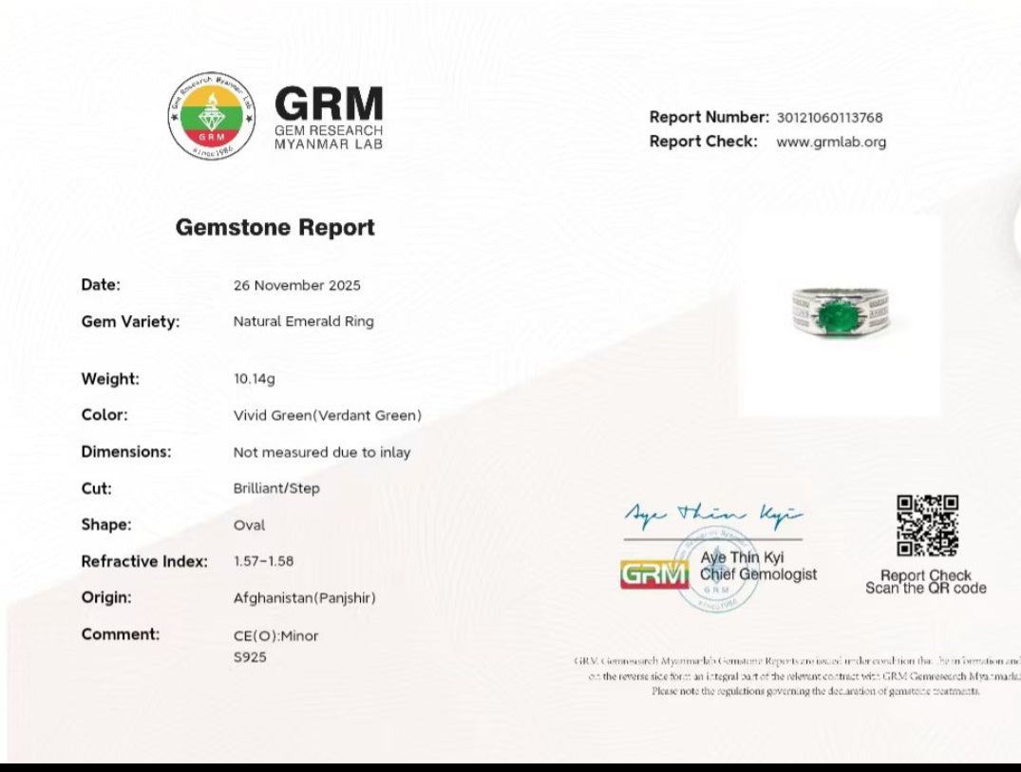Click the QR code image
This screenshot has width=1021, height=772.
tap(927, 525)
